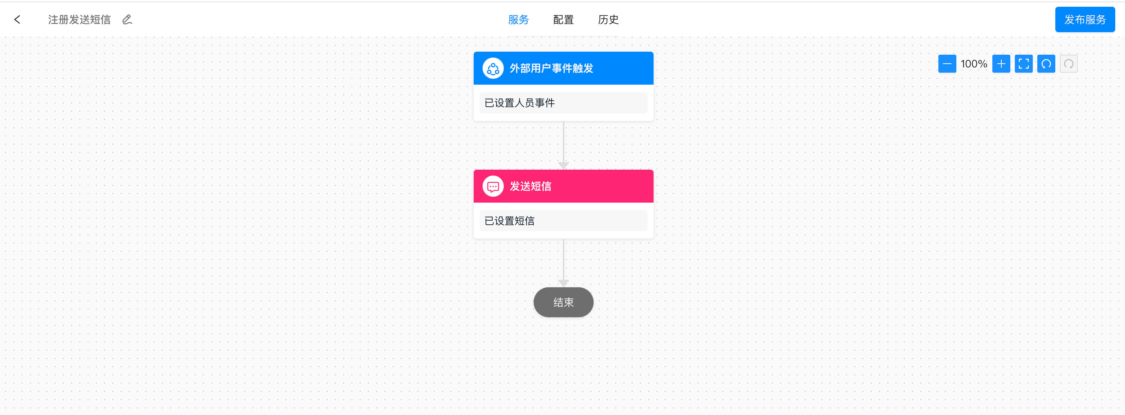Click the back arrow at top left
The height and width of the screenshot is (415, 1125).
pyautogui.click(x=17, y=19)
